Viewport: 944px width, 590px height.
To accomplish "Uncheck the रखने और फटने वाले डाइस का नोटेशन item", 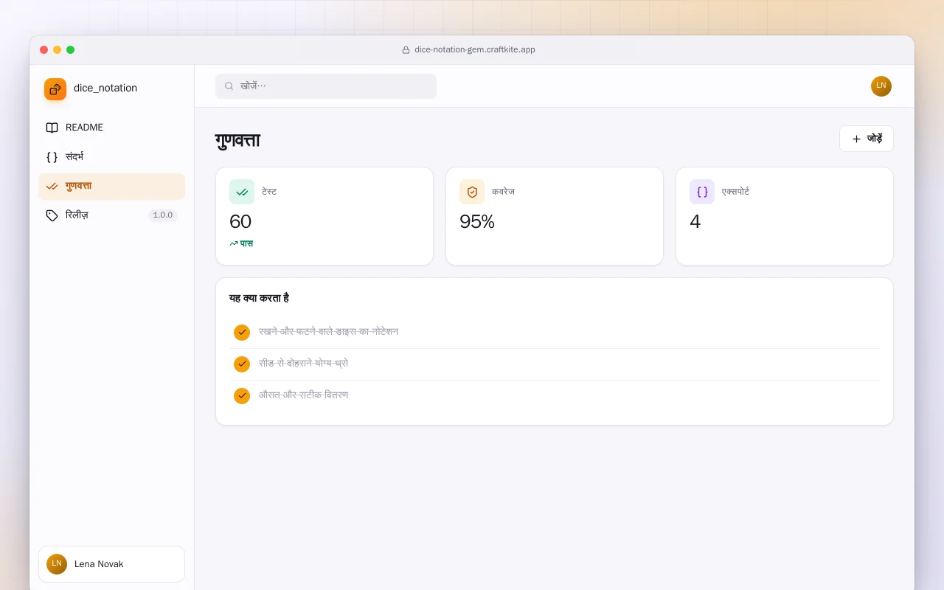I will tap(242, 333).
